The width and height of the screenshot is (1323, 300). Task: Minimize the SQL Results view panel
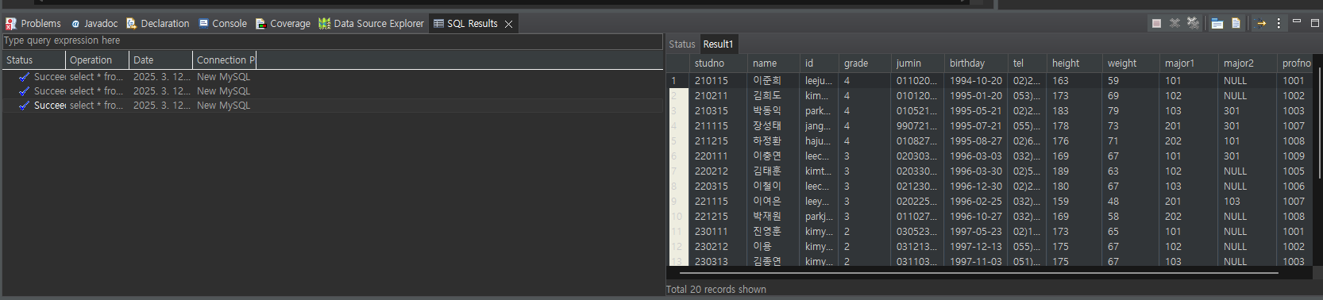click(x=1297, y=22)
